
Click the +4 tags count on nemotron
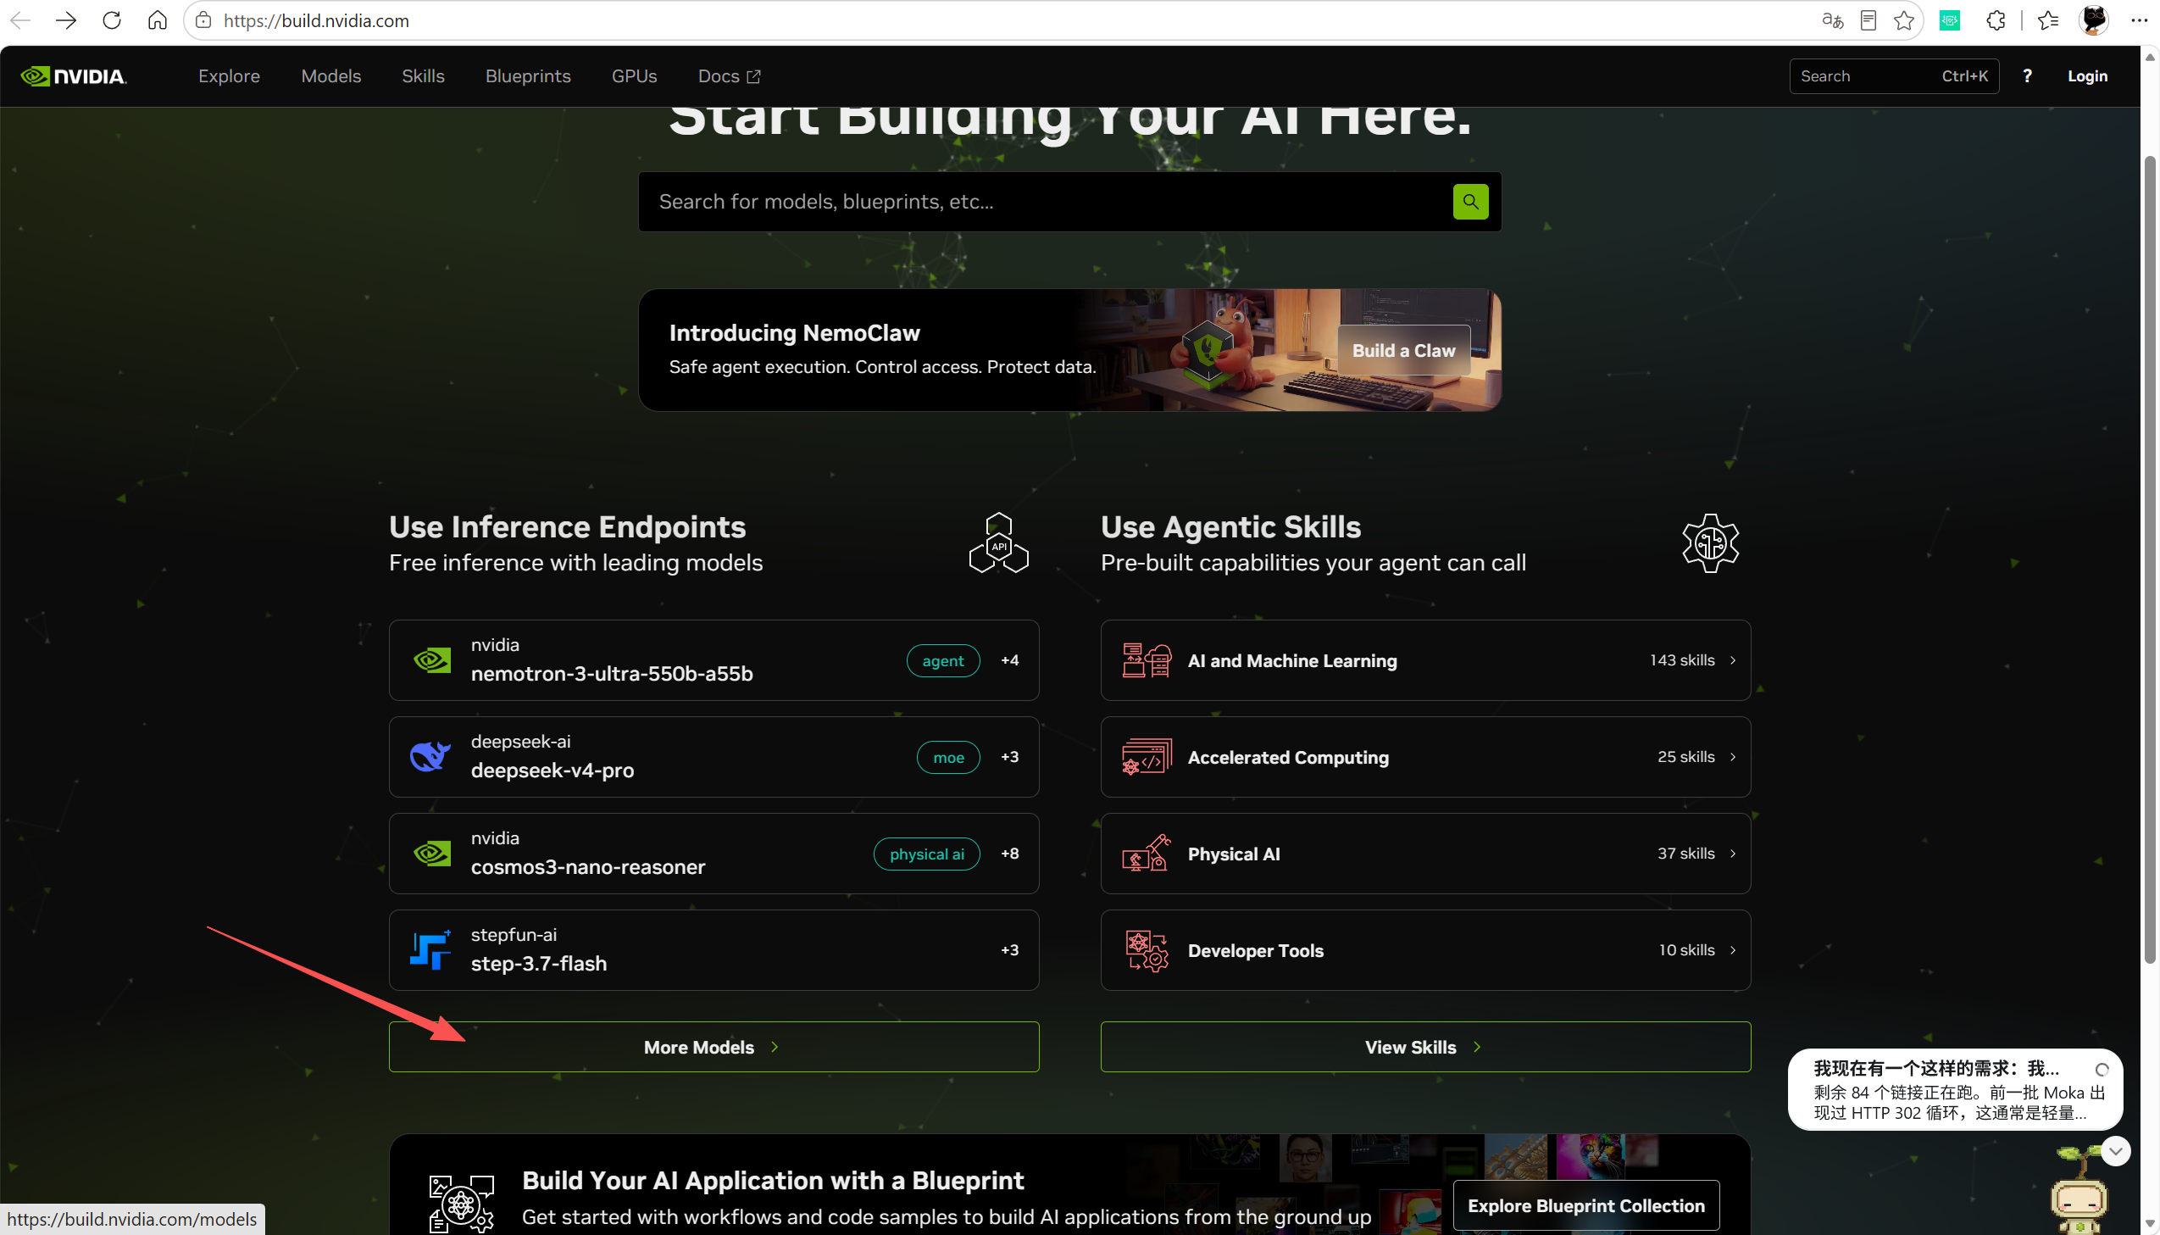pos(1008,660)
